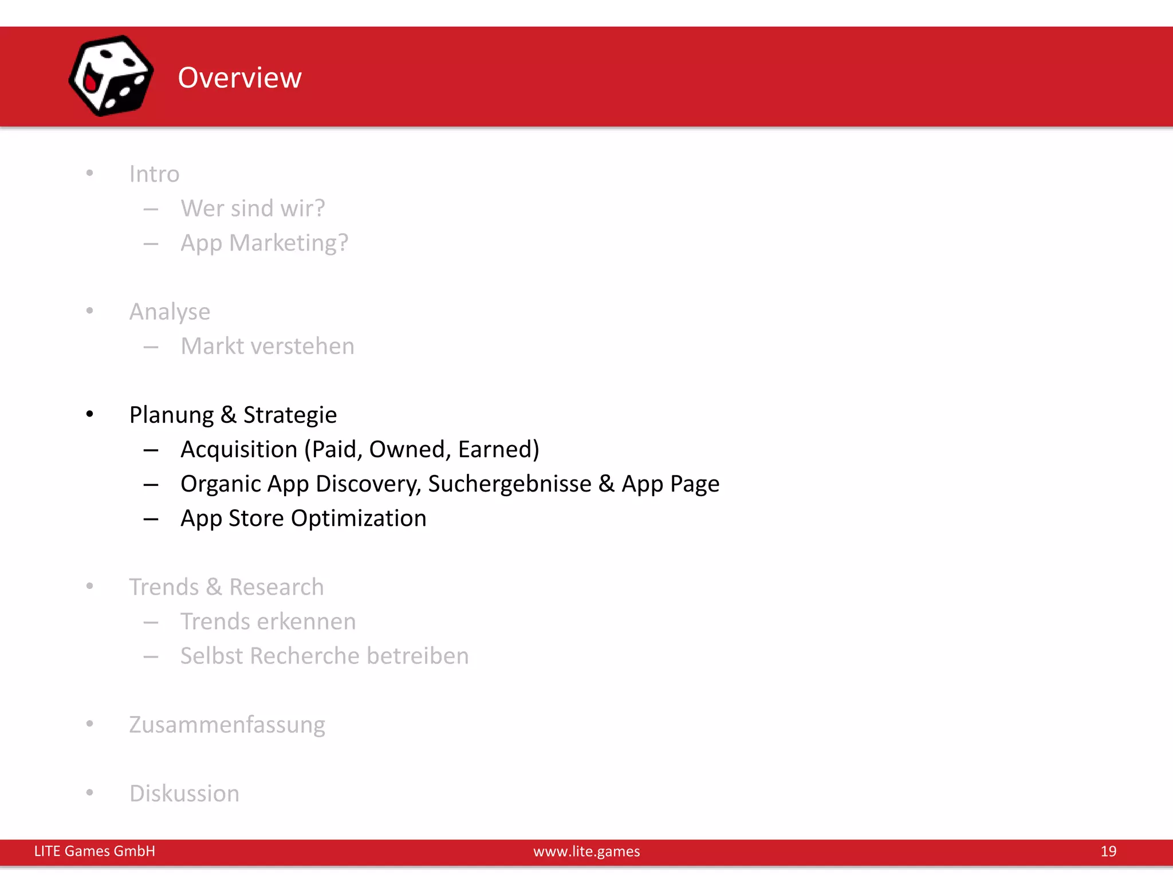The height and width of the screenshot is (880, 1173).
Task: Select 'Organic App Discovery, Suchergebnisse & App Page'
Action: [450, 484]
